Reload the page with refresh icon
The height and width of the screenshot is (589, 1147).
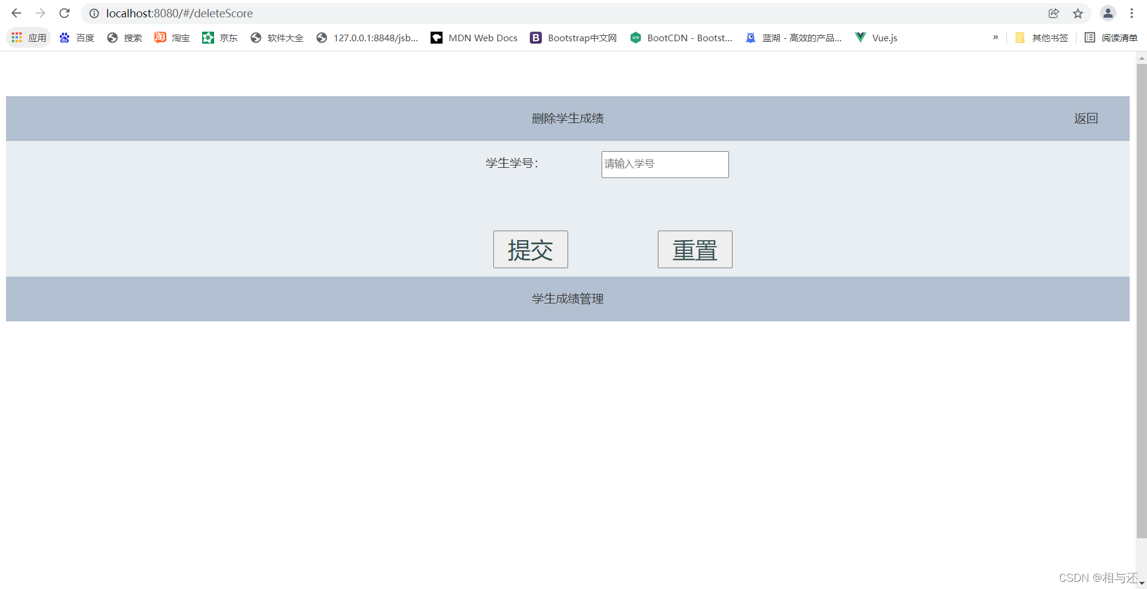[x=65, y=13]
